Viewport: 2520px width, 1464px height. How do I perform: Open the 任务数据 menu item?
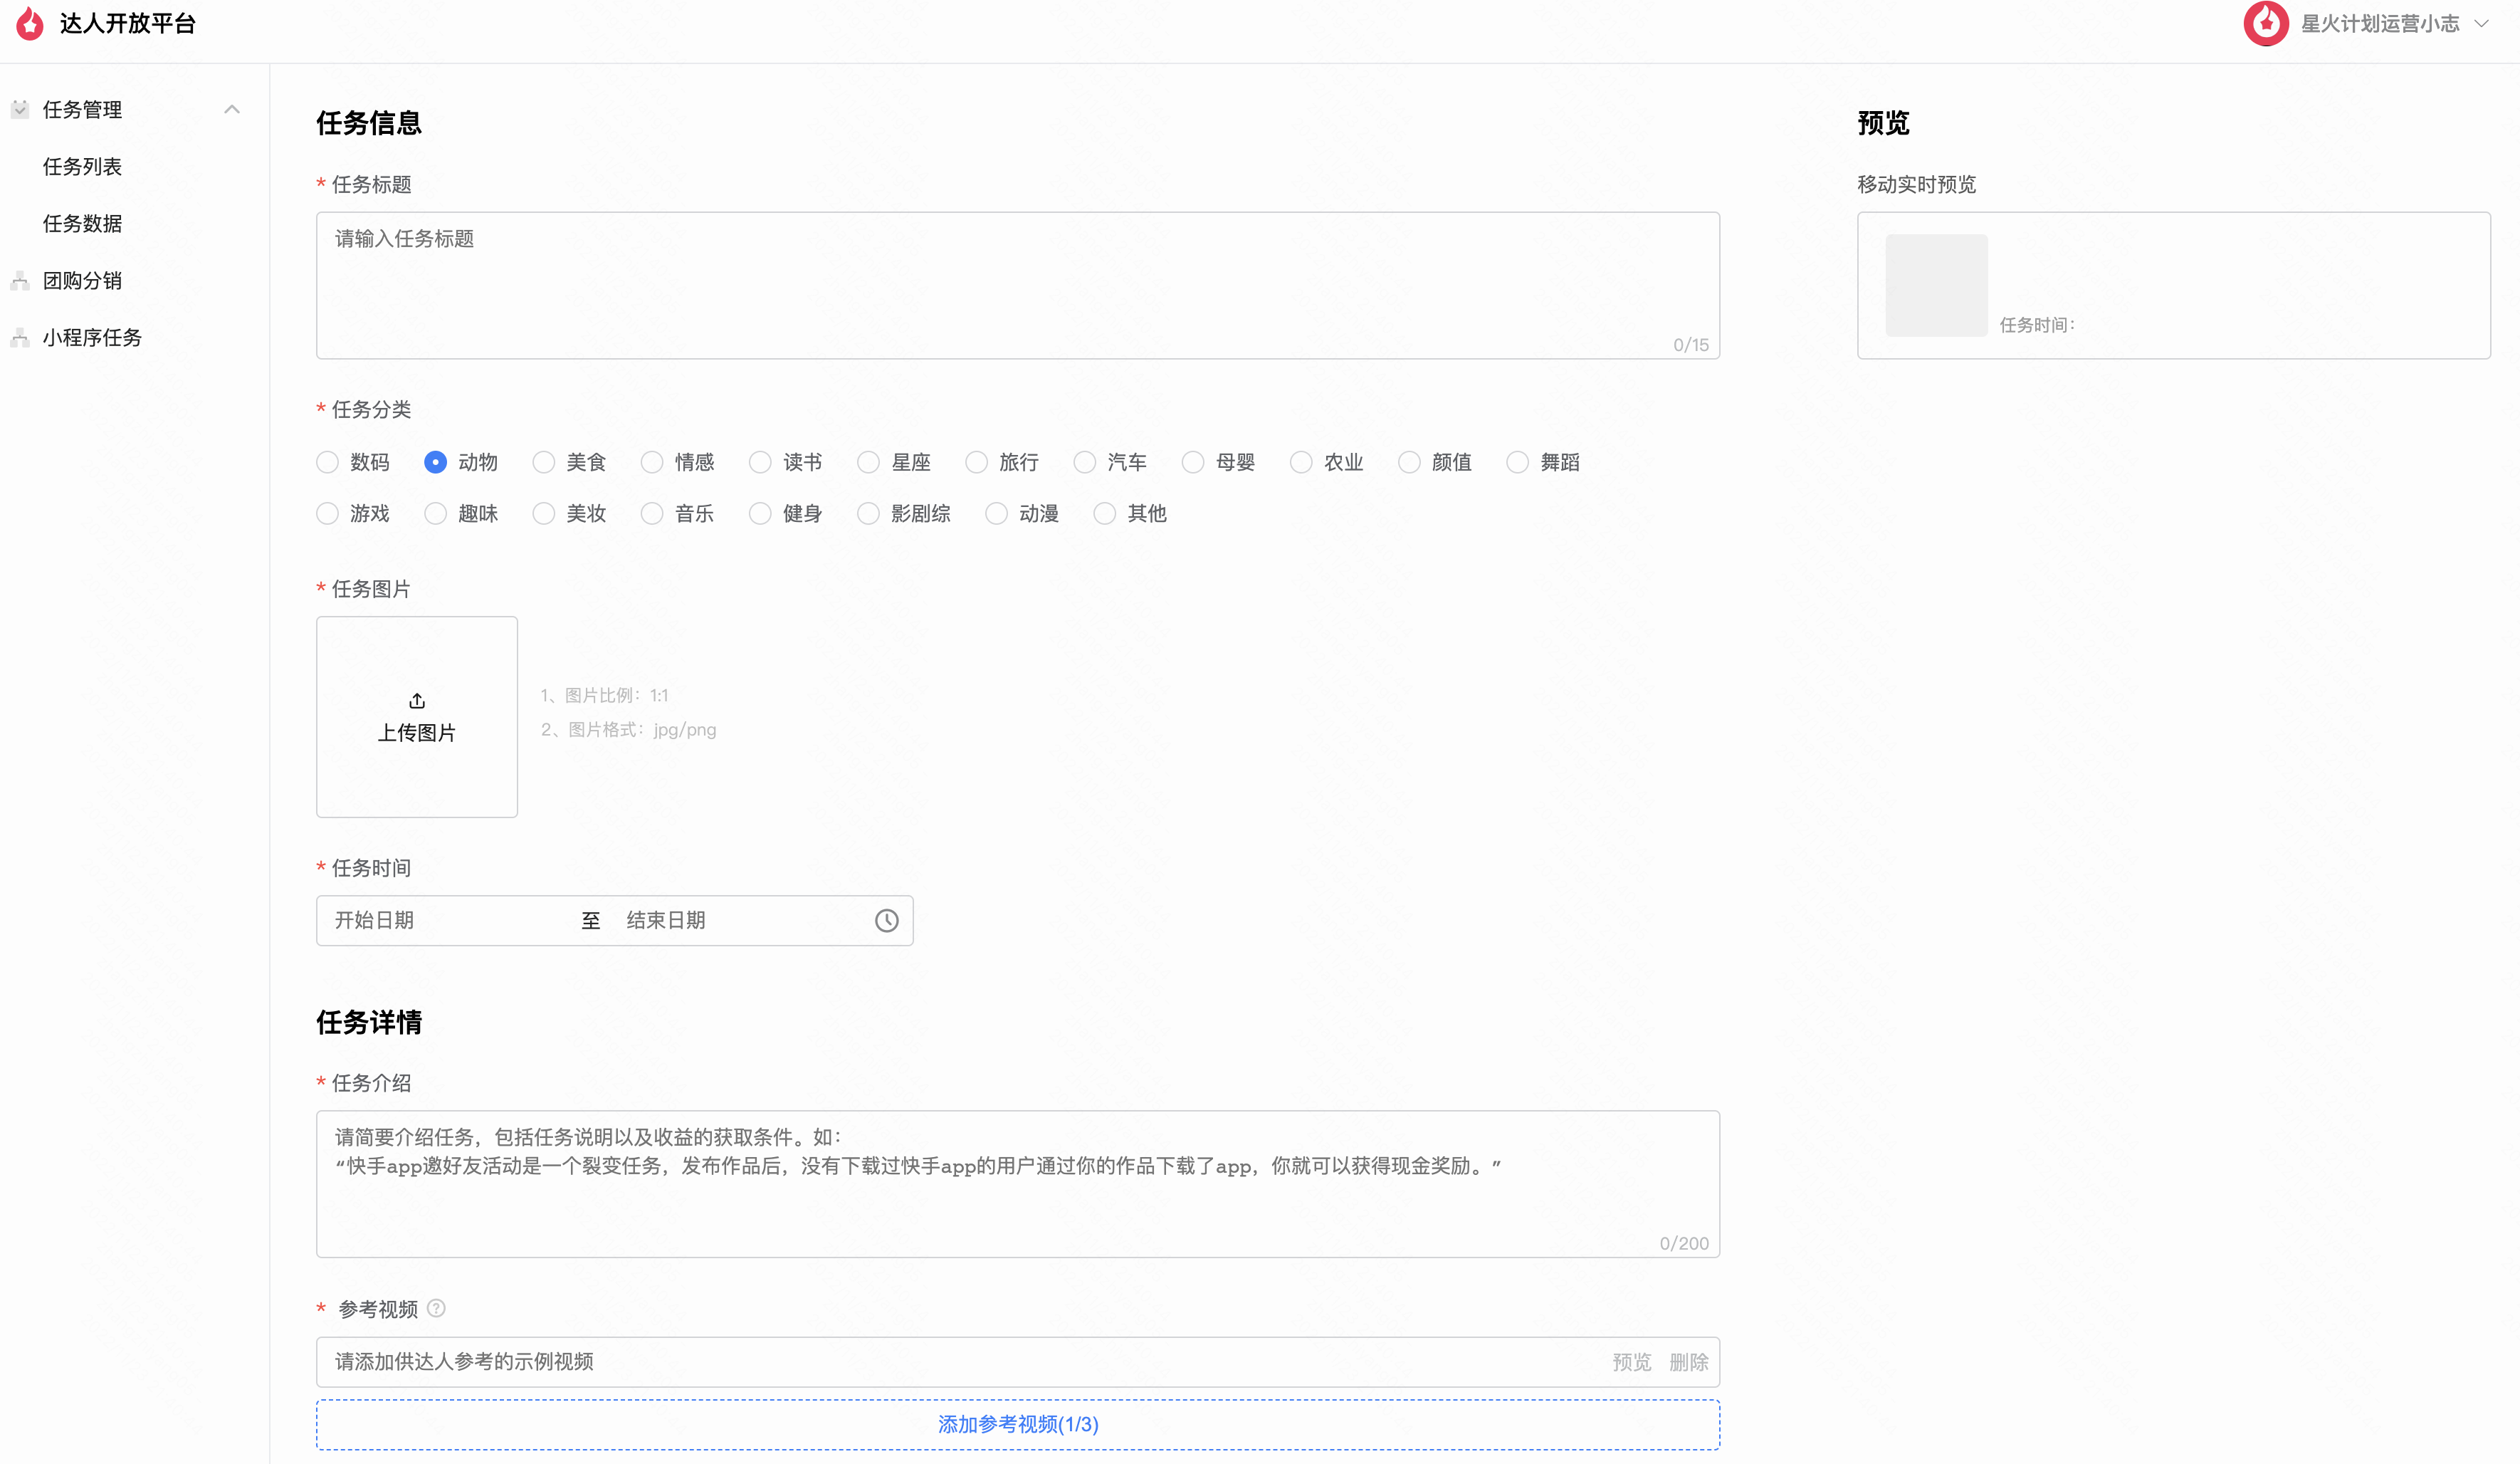click(82, 223)
